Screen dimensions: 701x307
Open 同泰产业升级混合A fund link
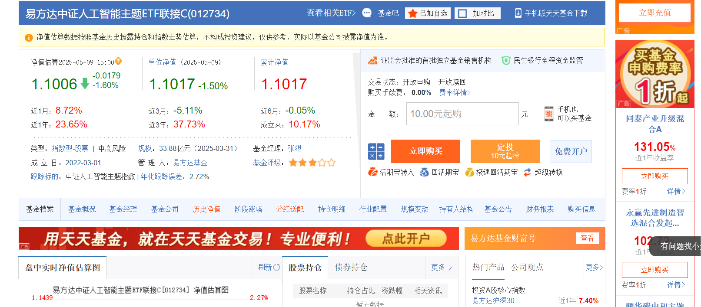click(x=655, y=124)
